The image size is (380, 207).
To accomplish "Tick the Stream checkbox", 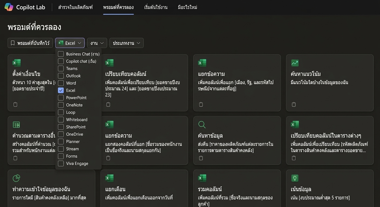I will point(61,149).
